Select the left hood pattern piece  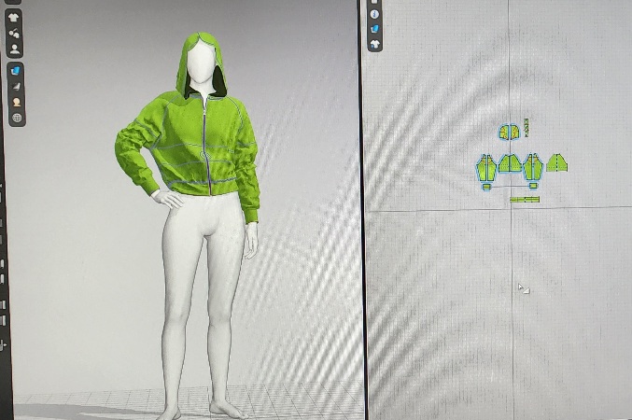[x=504, y=132]
